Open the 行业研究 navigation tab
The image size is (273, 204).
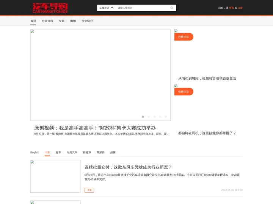[87, 21]
